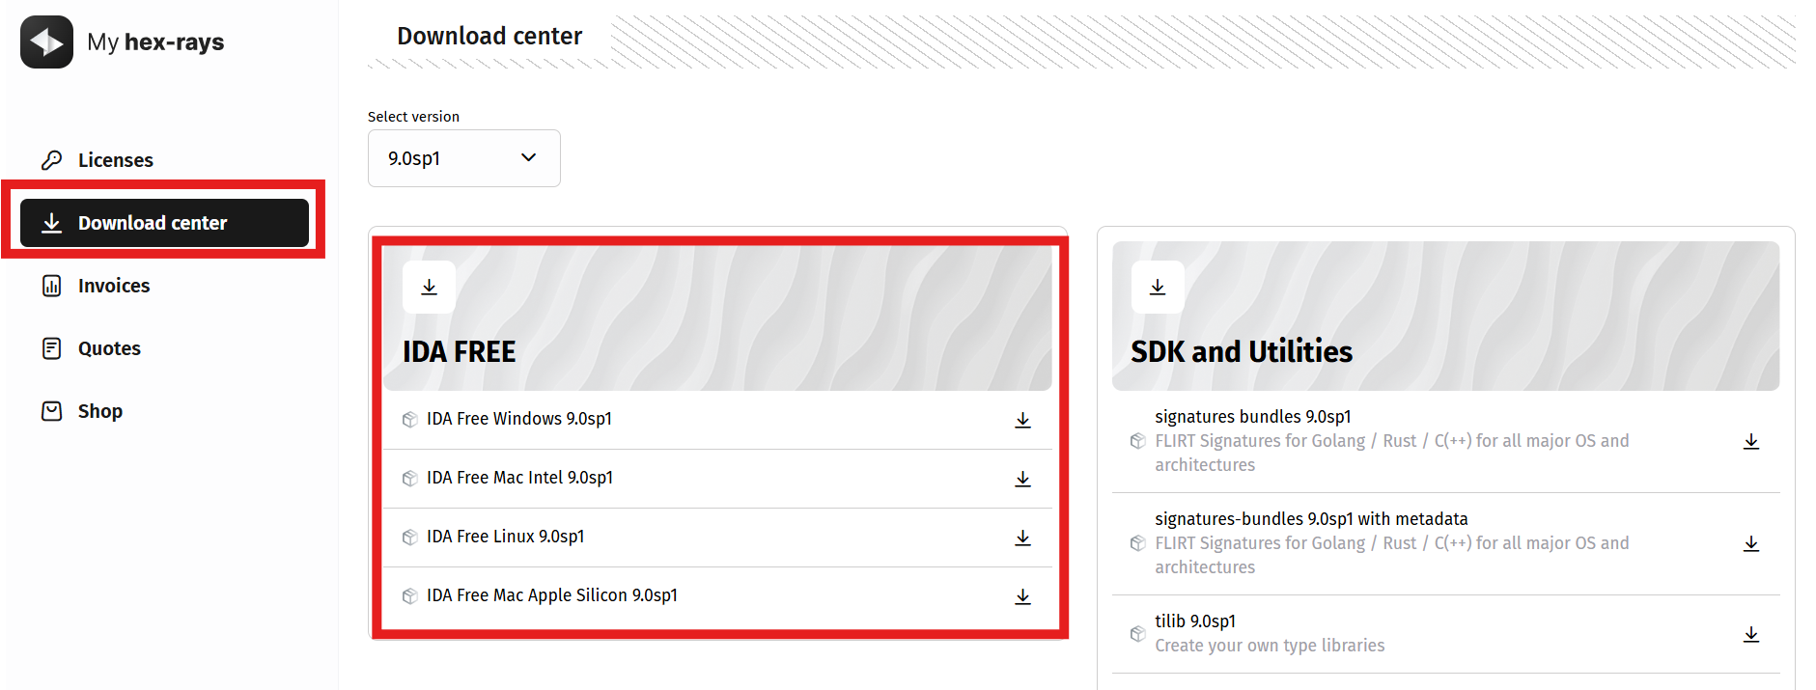Download IDA Free Mac Intel 9.0sp1
The image size is (1816, 690).
1023,479
